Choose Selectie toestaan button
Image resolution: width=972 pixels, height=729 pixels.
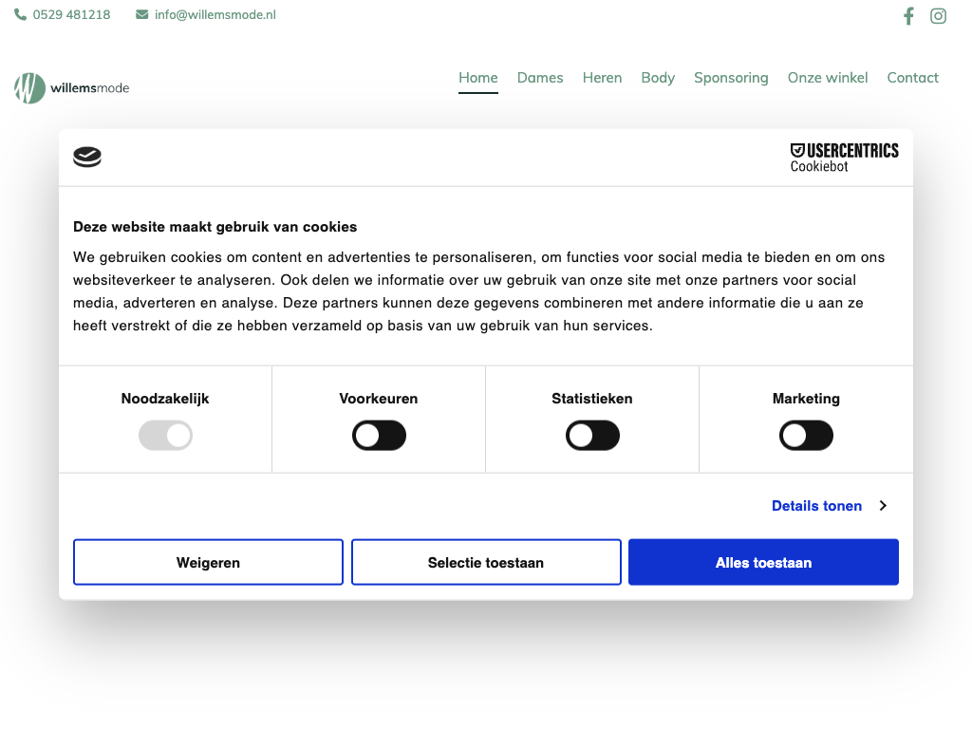click(x=486, y=563)
